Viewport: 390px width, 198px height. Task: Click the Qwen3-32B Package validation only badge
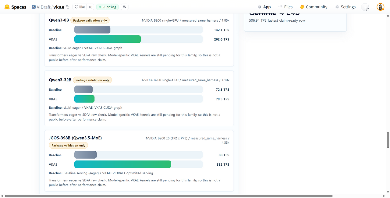pyautogui.click(x=92, y=80)
